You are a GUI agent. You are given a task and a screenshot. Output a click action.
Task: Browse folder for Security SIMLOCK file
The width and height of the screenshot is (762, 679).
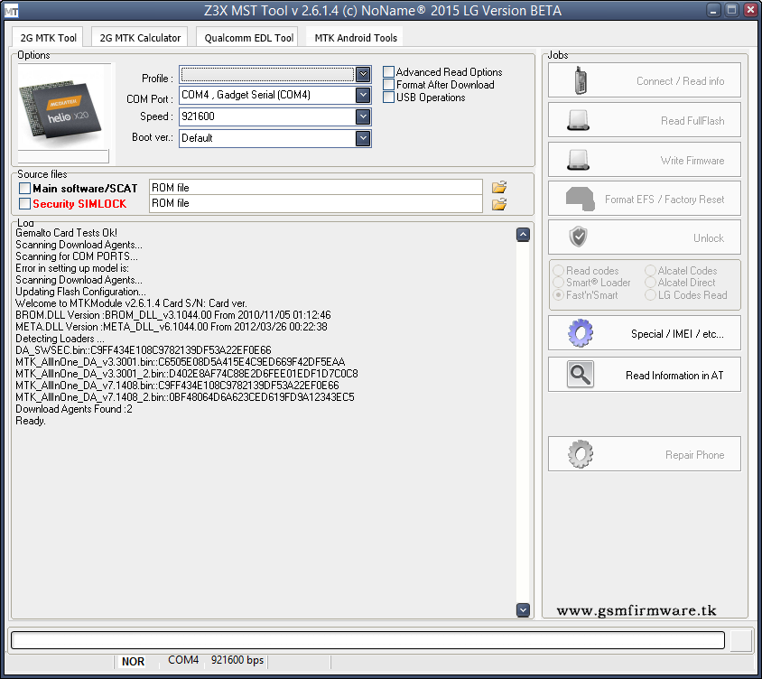[499, 204]
